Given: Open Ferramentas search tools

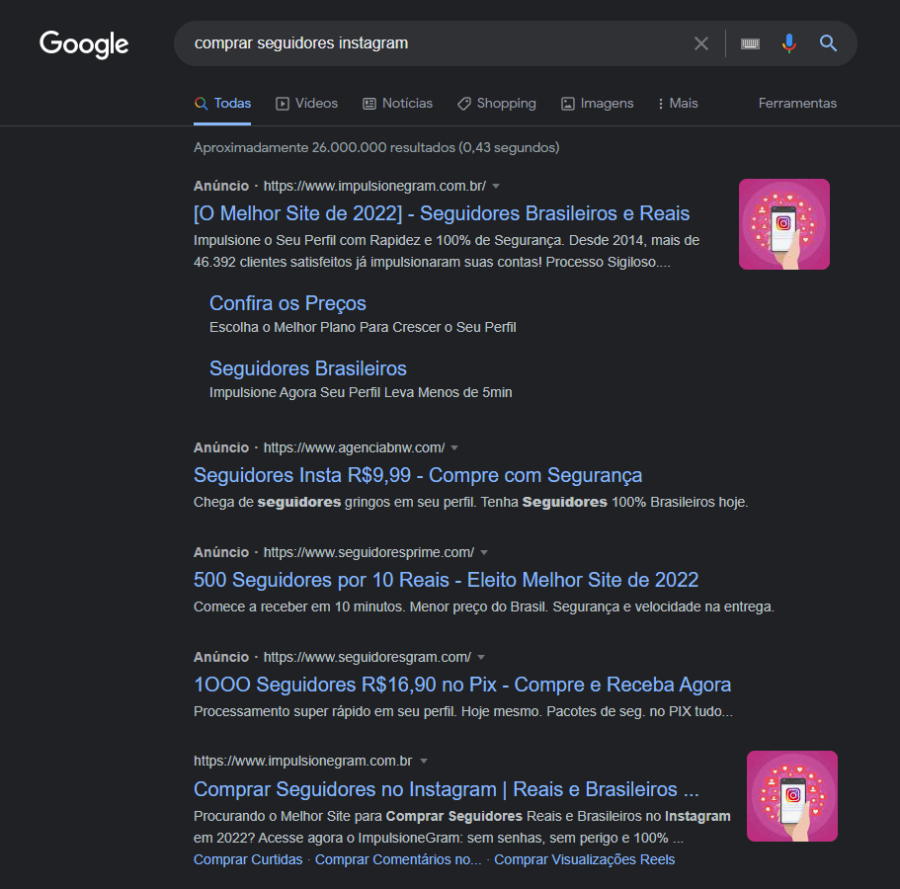Looking at the screenshot, I should click(797, 104).
